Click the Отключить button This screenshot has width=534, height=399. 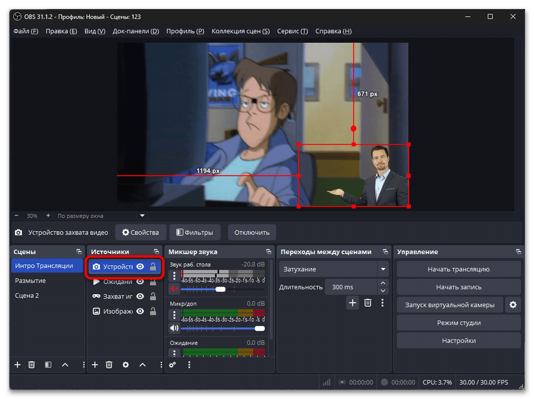click(252, 232)
